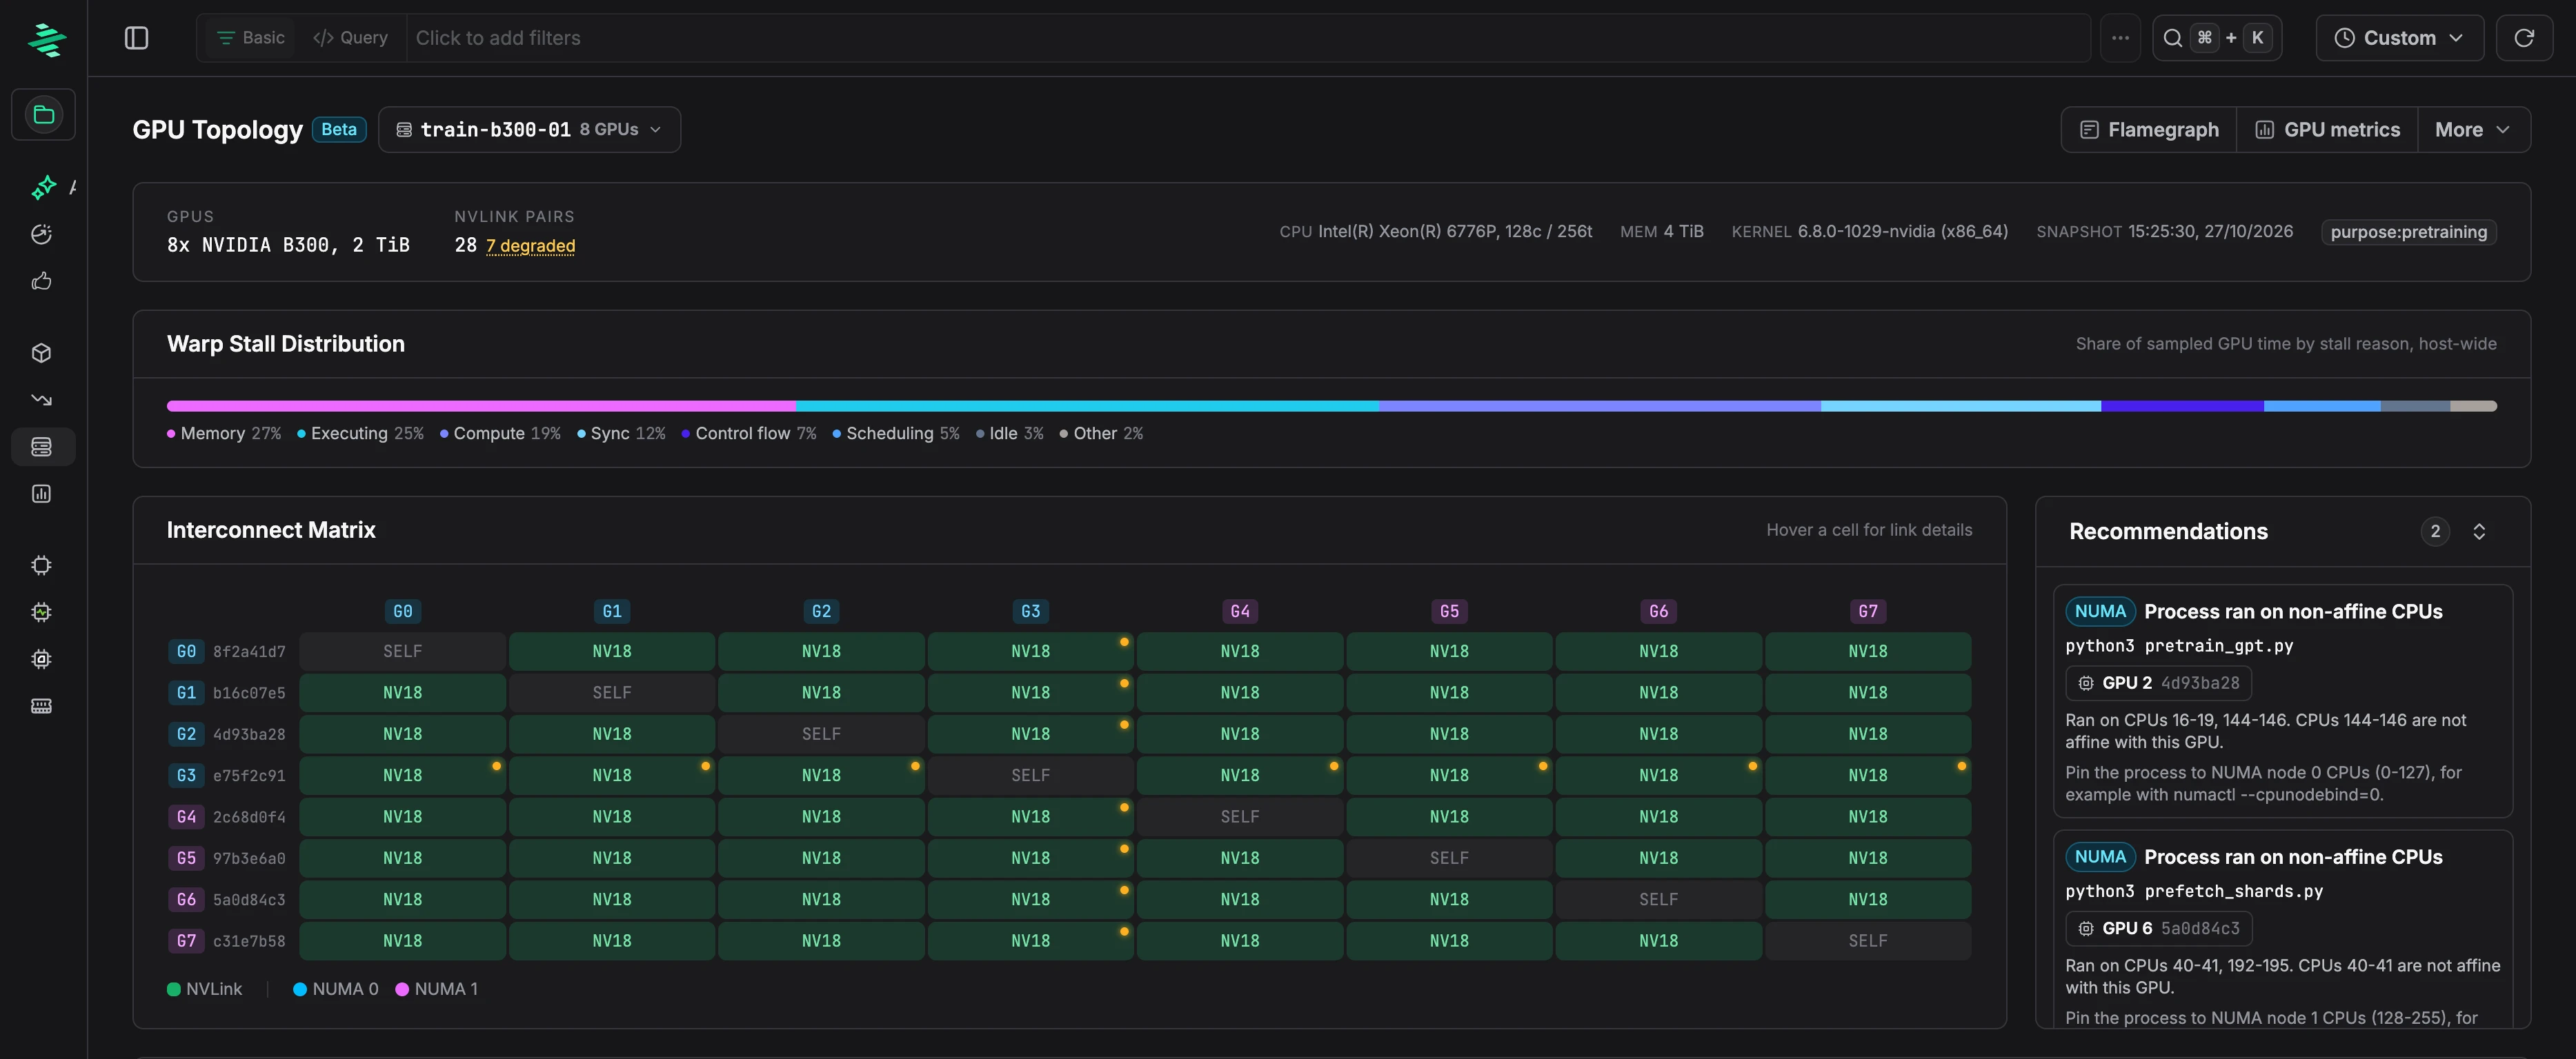Select row G7 c31e7b58 label

(227, 941)
